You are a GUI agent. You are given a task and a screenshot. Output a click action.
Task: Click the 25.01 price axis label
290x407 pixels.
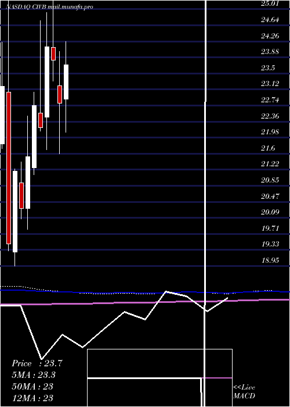(270, 3)
